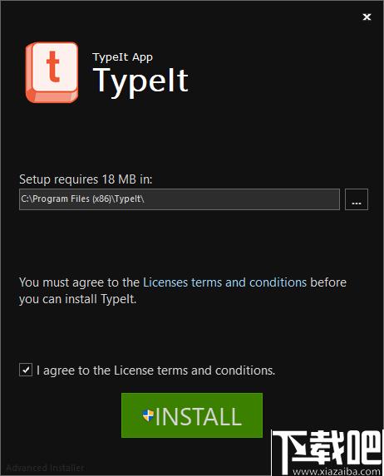This screenshot has height=476, width=384.
Task: Click the Advanced Installer footer text
Action: [45, 468]
